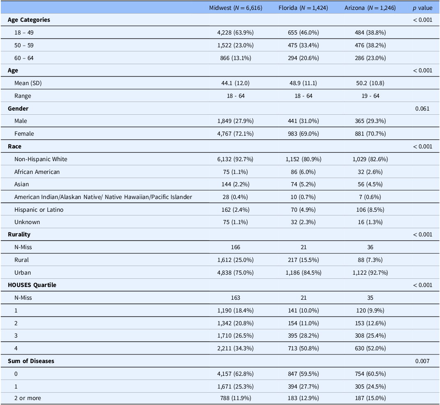Select the 'Rural' row label
Screen dimensions: 440x405
pyautogui.click(x=22, y=260)
